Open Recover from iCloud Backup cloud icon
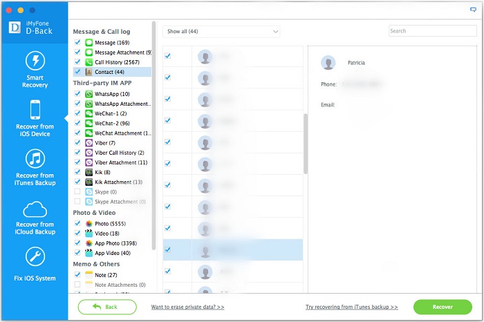The height and width of the screenshot is (322, 484). (35, 209)
